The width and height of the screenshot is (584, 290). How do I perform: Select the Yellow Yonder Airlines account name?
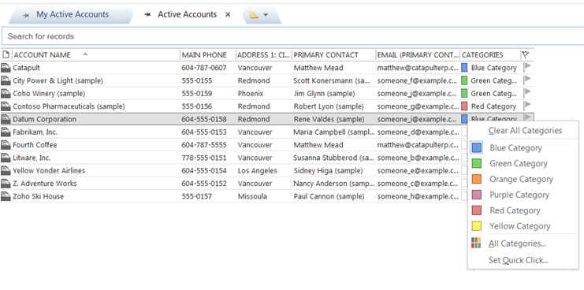pyautogui.click(x=49, y=170)
